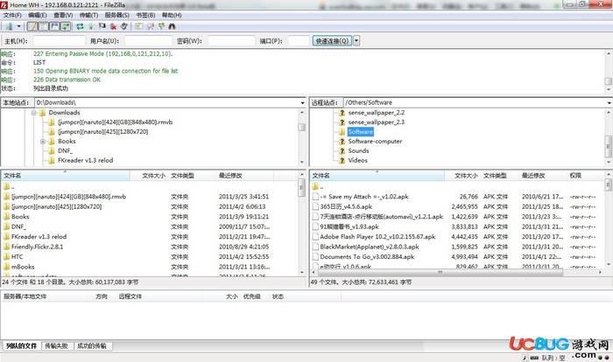Click the Disconnect from server icon
The height and width of the screenshot is (362, 613).
click(113, 26)
